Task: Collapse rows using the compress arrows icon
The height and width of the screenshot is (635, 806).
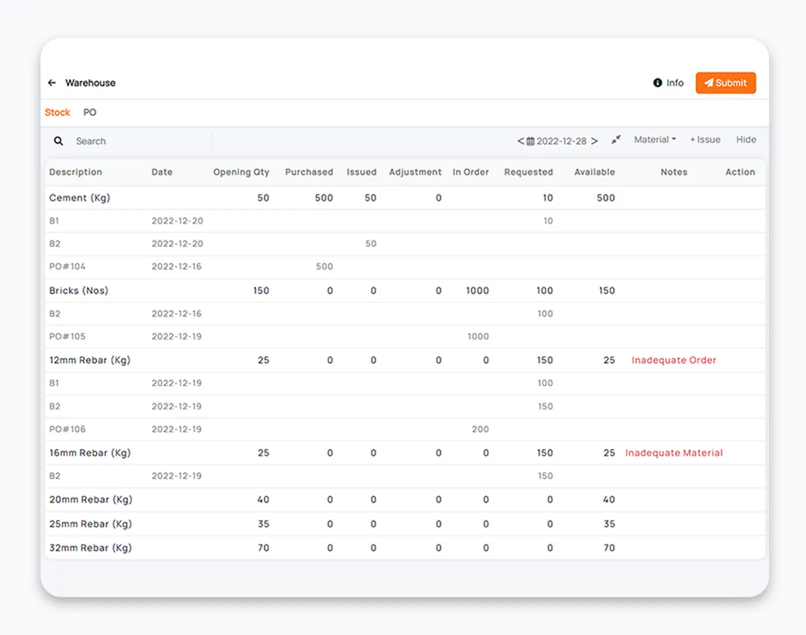Action: (616, 140)
